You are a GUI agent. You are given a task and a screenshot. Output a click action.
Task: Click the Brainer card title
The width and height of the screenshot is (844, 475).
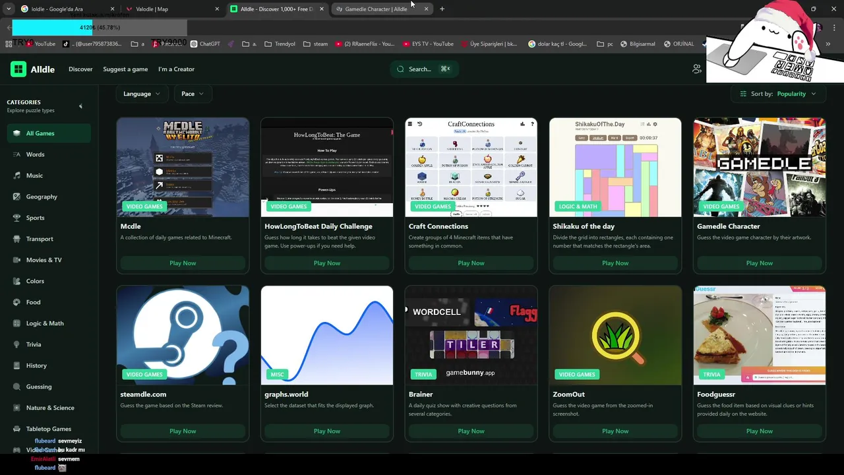[x=421, y=395]
